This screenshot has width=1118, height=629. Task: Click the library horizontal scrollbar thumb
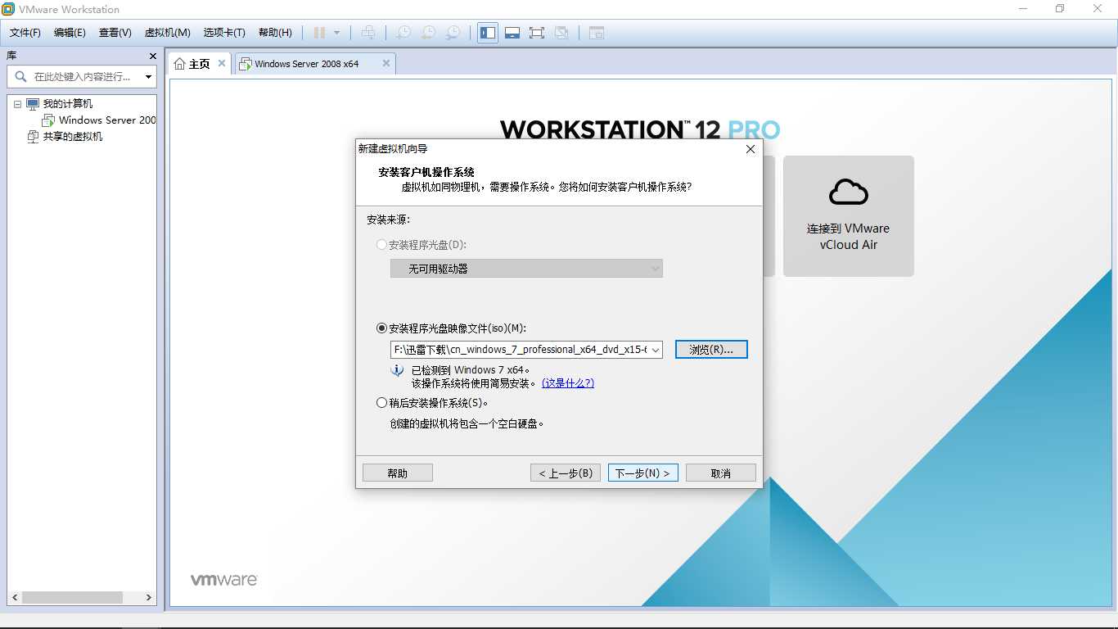71,598
